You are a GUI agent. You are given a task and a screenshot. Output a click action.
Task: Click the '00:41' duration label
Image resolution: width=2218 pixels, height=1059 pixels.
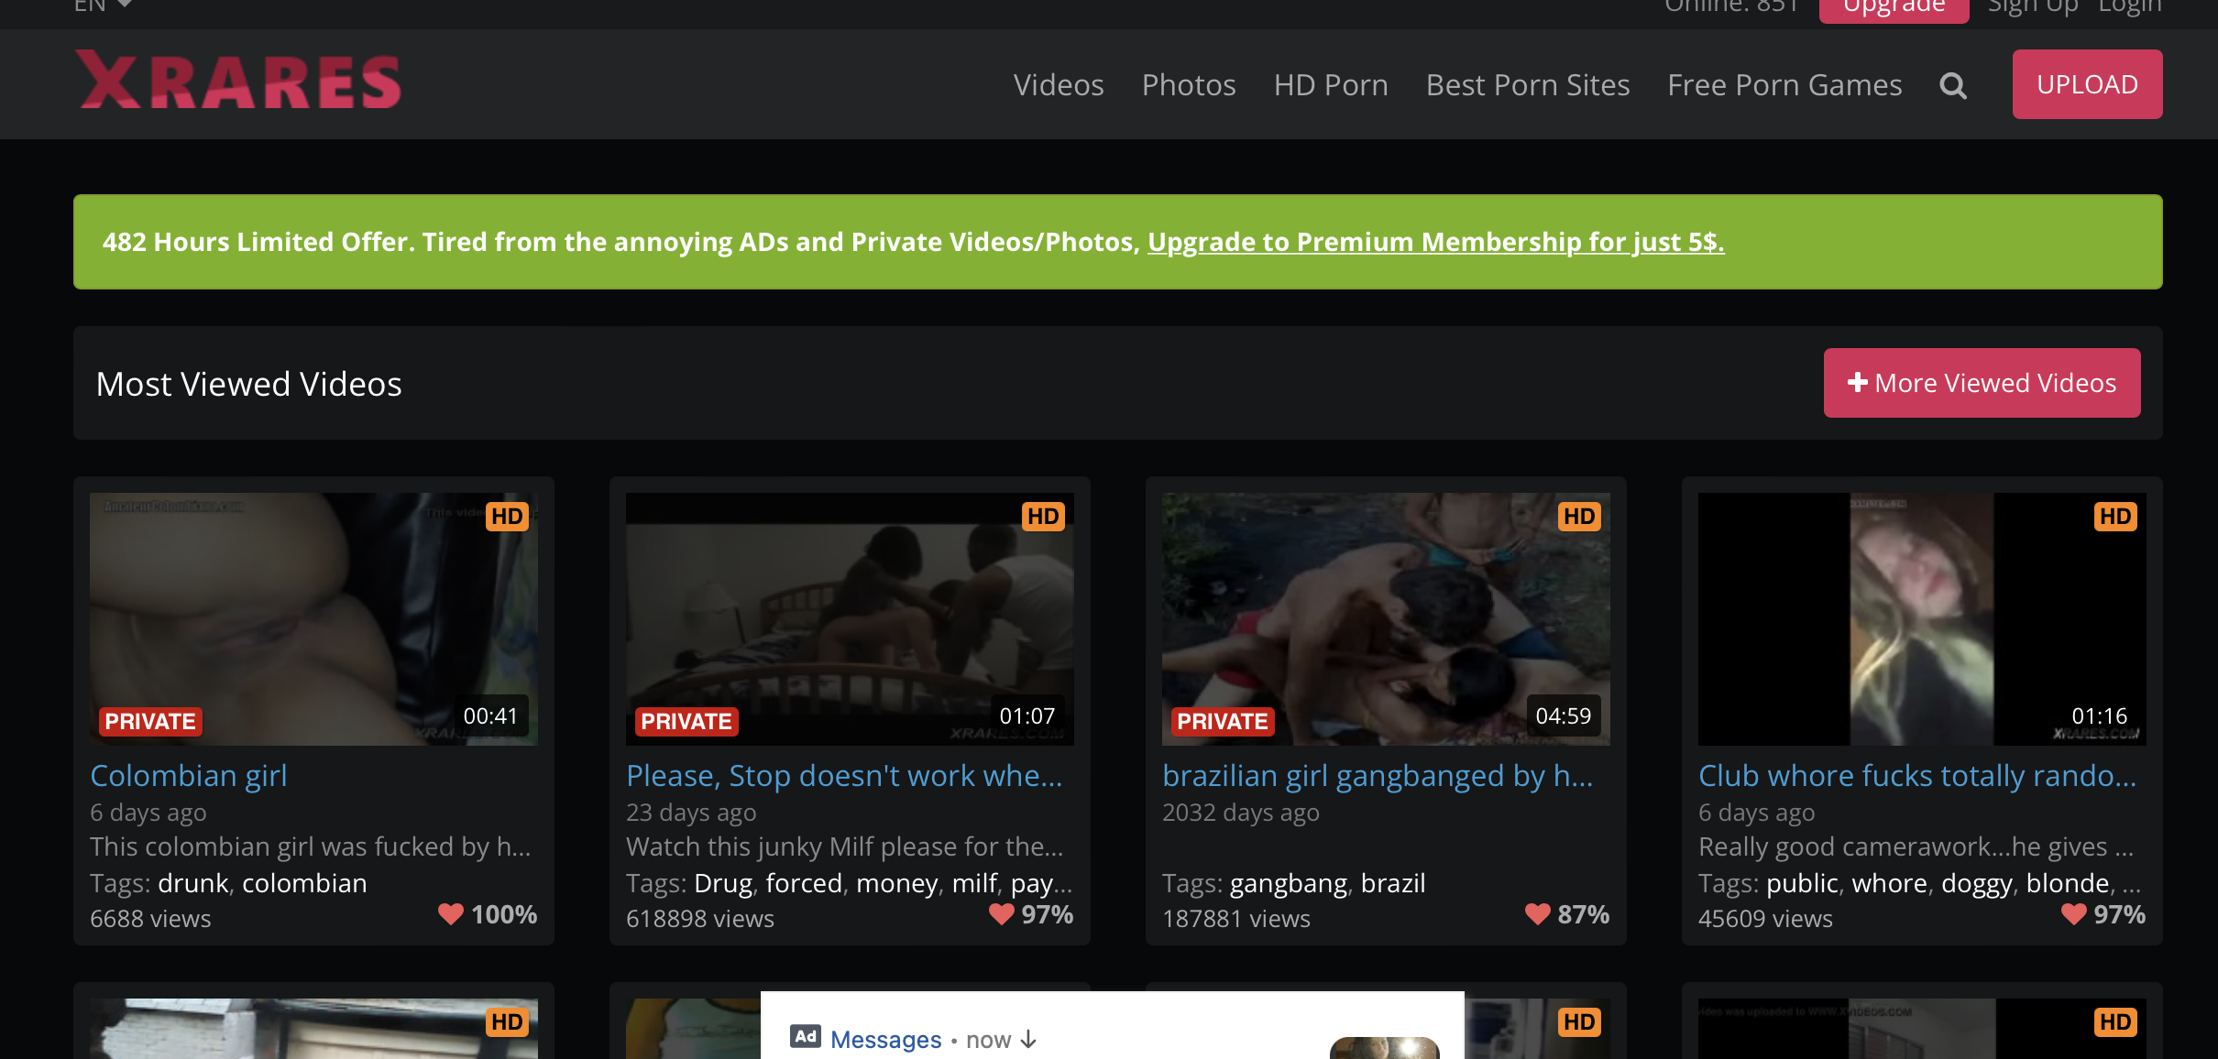490,715
